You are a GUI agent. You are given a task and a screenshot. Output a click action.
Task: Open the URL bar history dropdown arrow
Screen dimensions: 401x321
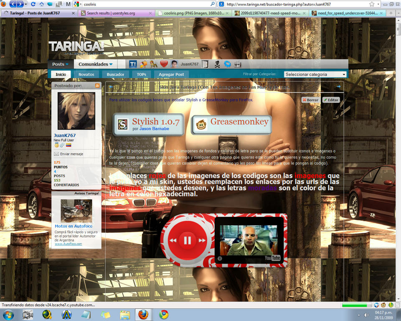click(378, 4)
